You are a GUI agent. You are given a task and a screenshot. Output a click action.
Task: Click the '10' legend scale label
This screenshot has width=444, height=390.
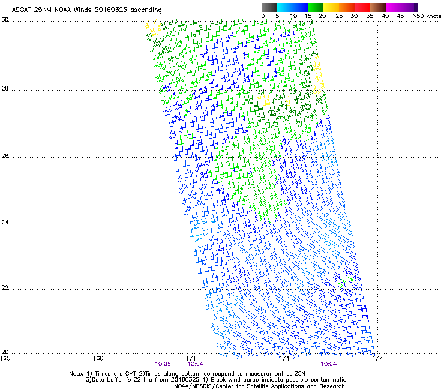pyautogui.click(x=293, y=16)
